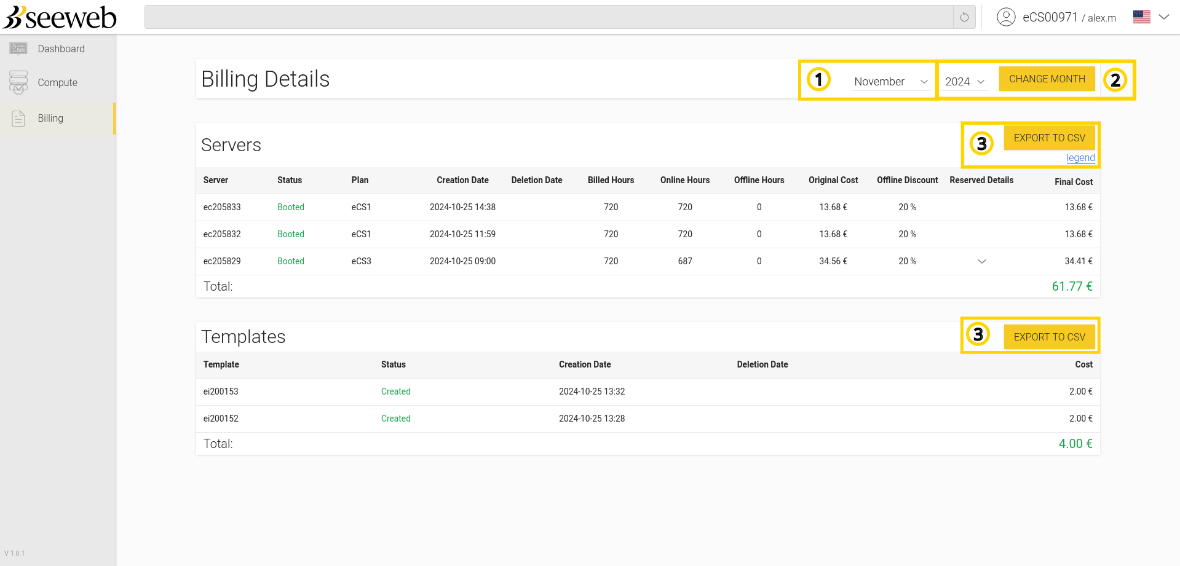Click the Original Cost column header

coord(833,180)
